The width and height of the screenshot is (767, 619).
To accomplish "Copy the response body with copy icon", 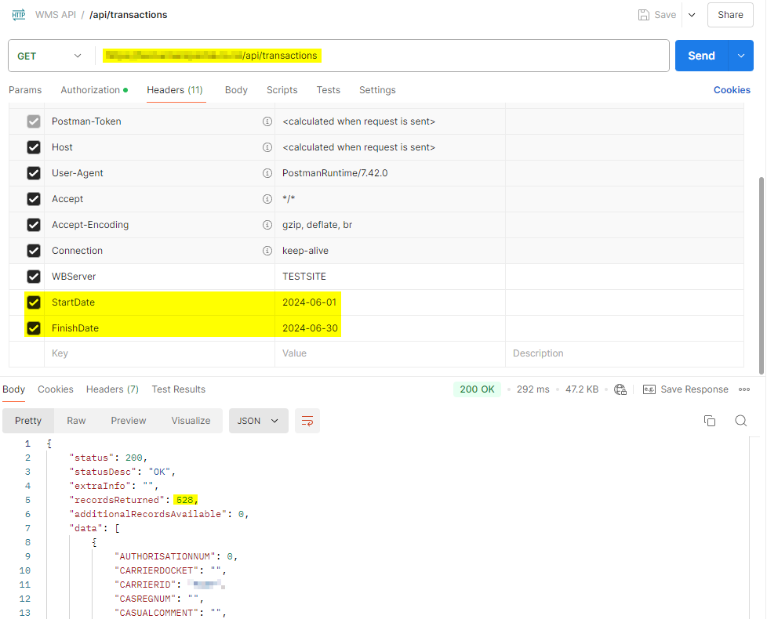I will tap(709, 421).
